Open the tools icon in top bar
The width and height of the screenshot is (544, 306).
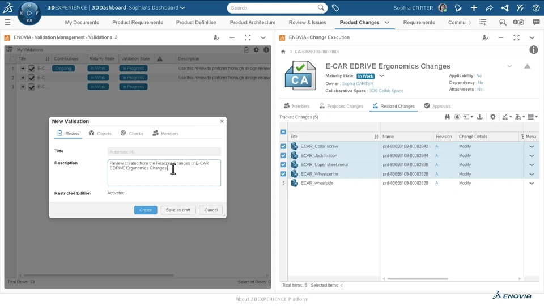coord(520,7)
